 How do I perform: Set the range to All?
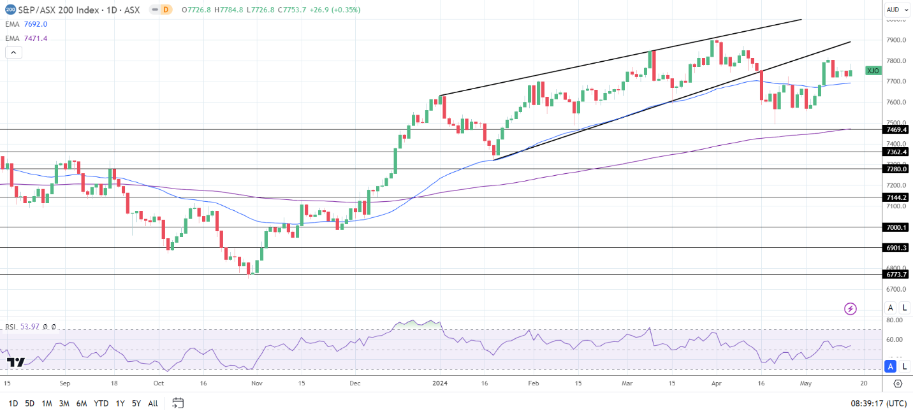point(153,403)
